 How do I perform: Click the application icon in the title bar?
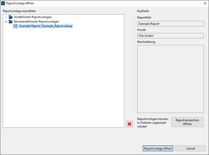[3, 3]
